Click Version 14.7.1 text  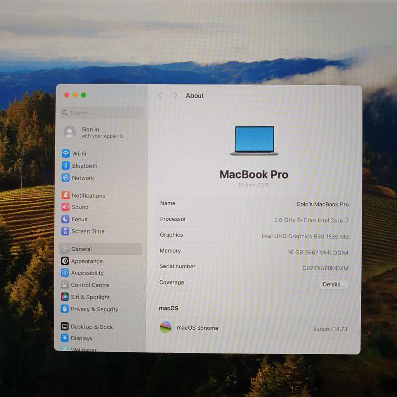pyautogui.click(x=330, y=329)
